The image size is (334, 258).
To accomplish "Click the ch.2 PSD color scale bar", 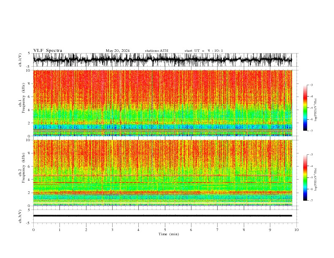I will coord(305,177).
